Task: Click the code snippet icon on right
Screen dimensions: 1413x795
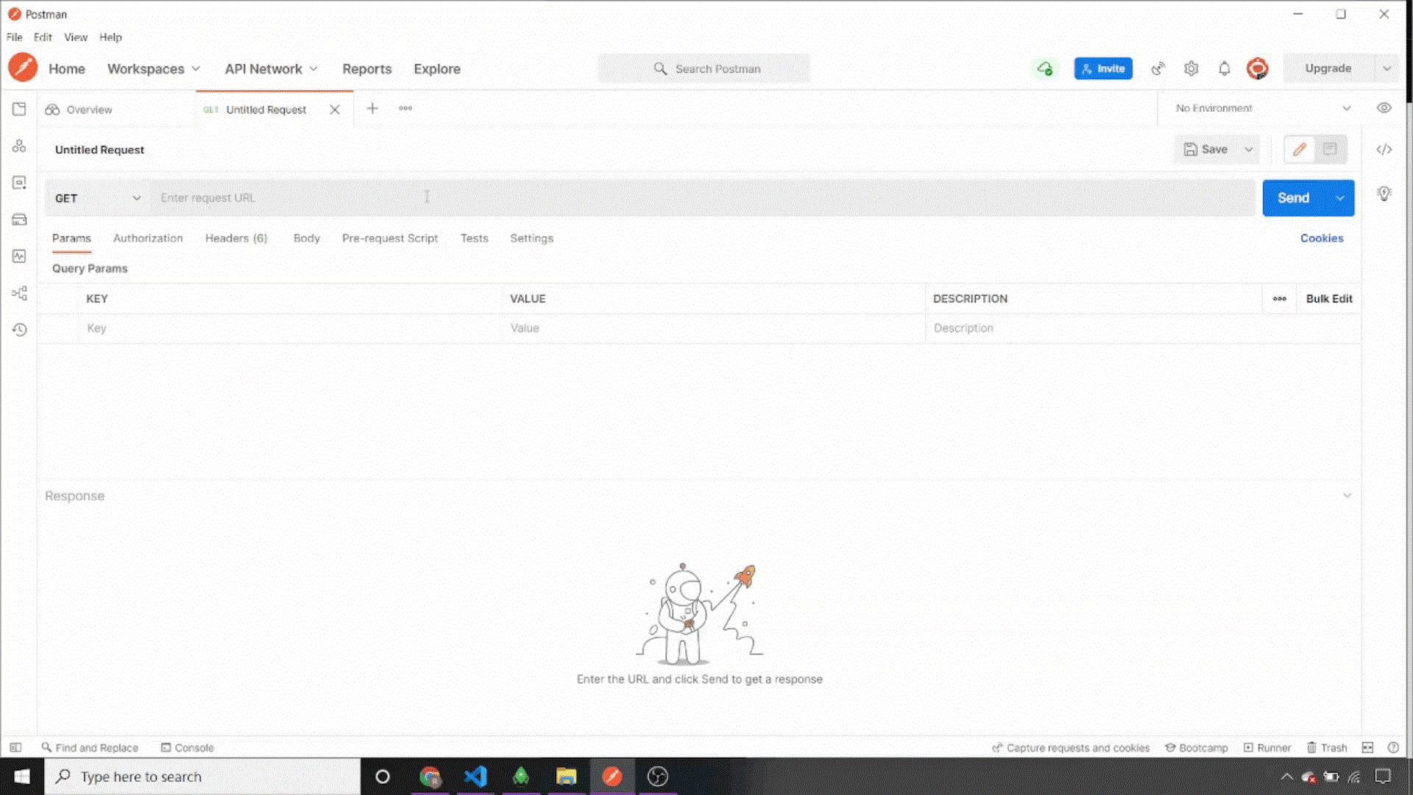Action: pyautogui.click(x=1385, y=149)
